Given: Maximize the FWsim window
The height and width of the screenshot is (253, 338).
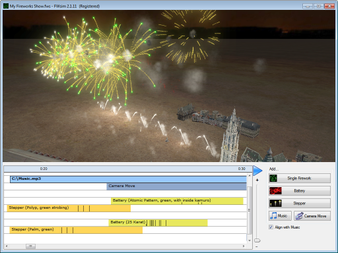Looking at the screenshot, I should pyautogui.click(x=318, y=6).
